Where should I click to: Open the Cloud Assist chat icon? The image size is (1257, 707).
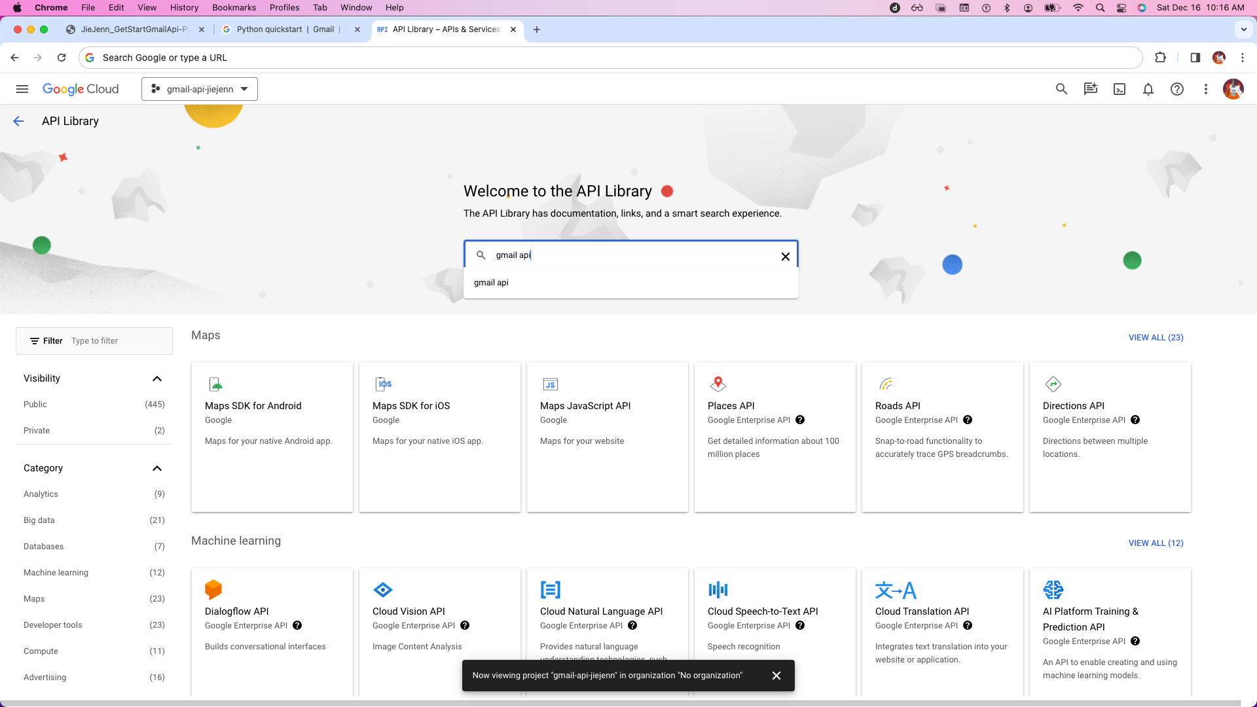tap(1090, 89)
